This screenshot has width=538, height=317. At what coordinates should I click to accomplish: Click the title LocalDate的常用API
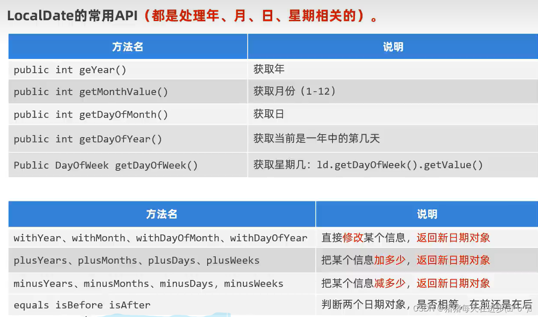[73, 15]
